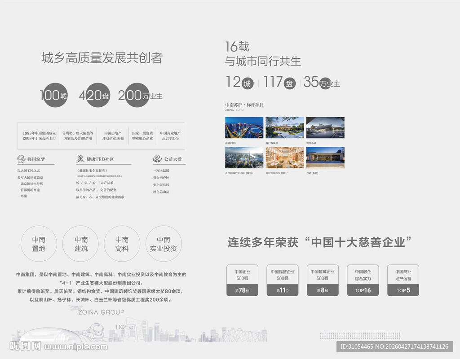Click the dark circle behind 200万业主

137,95
